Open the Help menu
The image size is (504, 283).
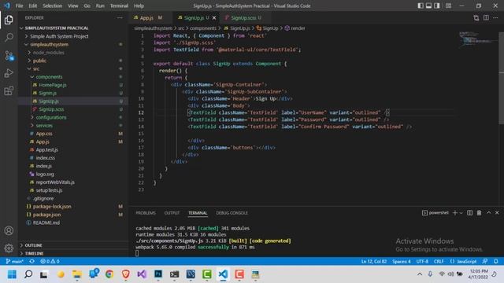pos(139,6)
